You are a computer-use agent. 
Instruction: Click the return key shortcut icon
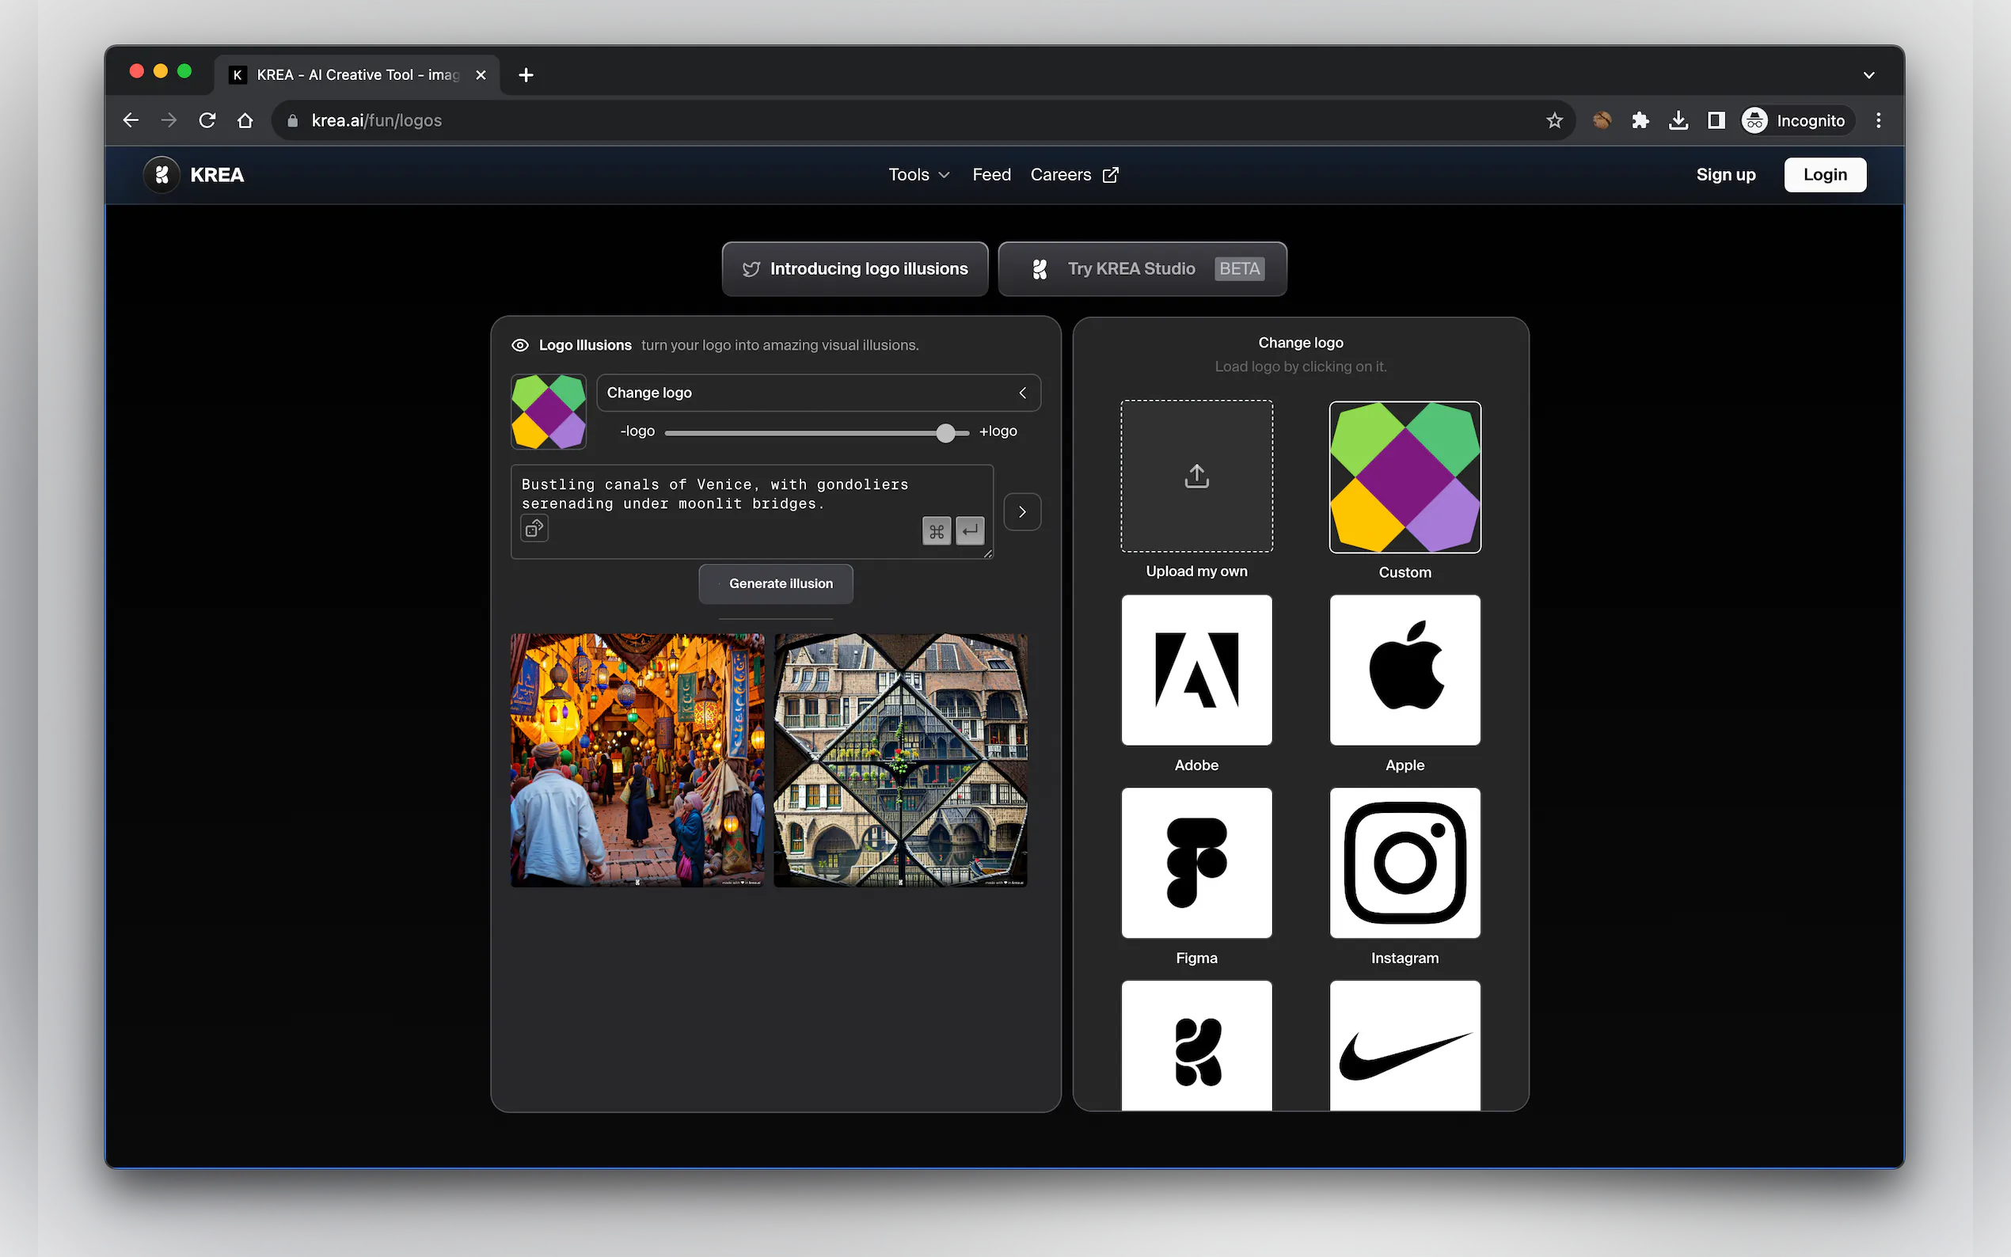(x=969, y=530)
